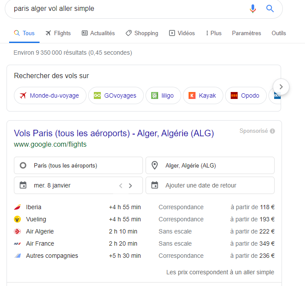
Task: Click the destination location pin icon
Action: click(x=155, y=165)
